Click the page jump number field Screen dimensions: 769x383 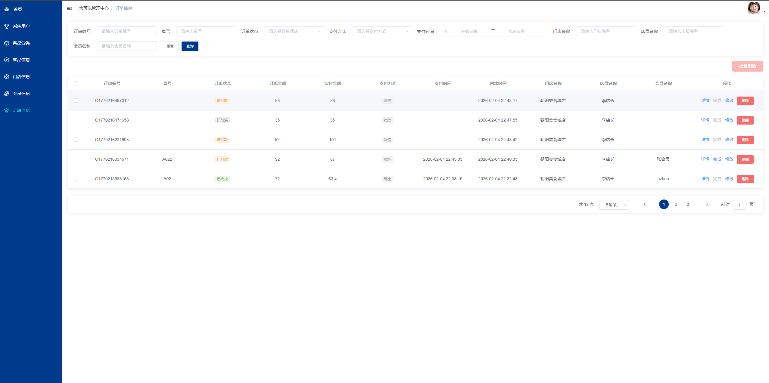(739, 205)
